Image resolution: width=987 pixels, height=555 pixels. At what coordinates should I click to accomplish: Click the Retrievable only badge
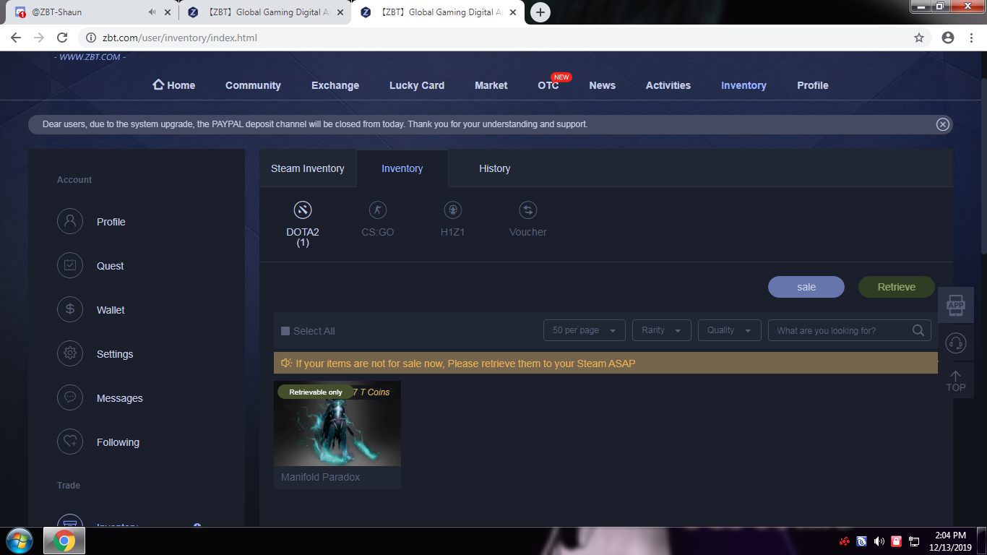coord(316,392)
